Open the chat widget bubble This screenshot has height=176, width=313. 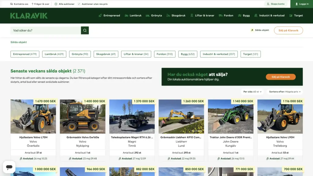click(9, 167)
